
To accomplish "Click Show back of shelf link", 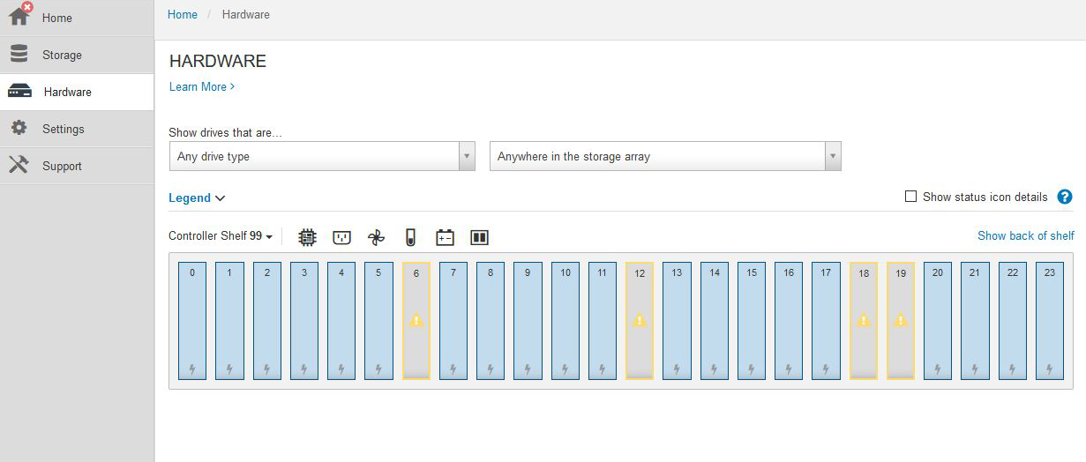I will tap(1026, 235).
